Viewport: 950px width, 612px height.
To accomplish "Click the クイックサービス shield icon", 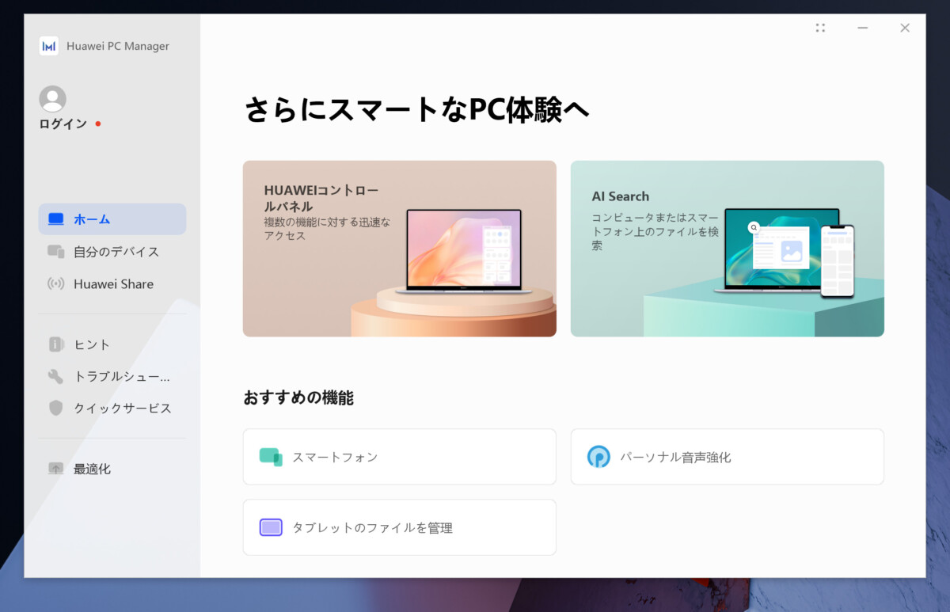I will pyautogui.click(x=55, y=408).
